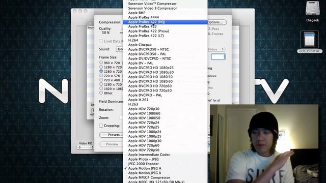Open thegeek hard drive icon
This screenshot has width=326, height=183.
pos(312,8)
